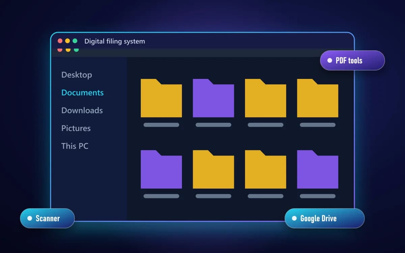Screen dimensions: 405x253
Task: Select bottom-row yellow folder next to the left purple folder
Action: pos(213,169)
